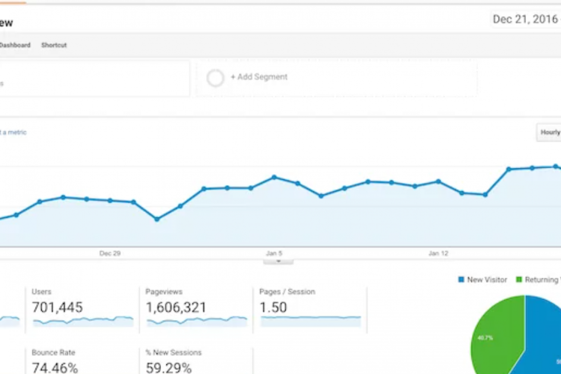
Task: Click the + Add Segment box
Action: tap(337, 78)
